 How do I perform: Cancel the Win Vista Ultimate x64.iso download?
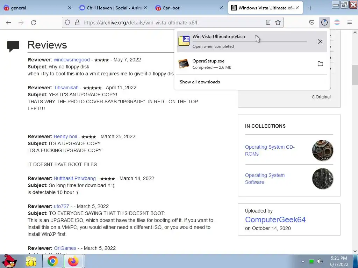[x=320, y=42]
